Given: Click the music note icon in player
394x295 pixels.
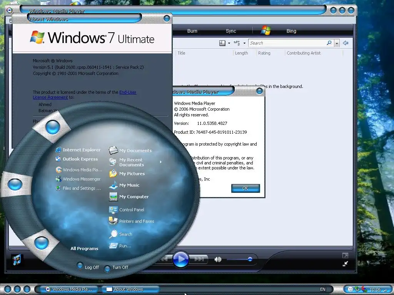Looking at the screenshot, I should (x=17, y=260).
